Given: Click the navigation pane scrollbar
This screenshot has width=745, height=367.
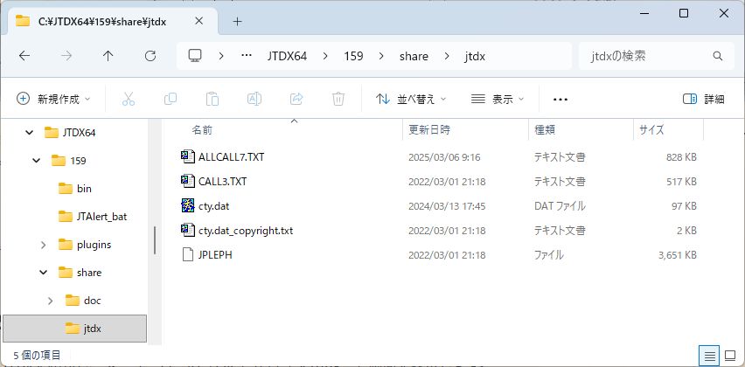Looking at the screenshot, I should coord(155,240).
